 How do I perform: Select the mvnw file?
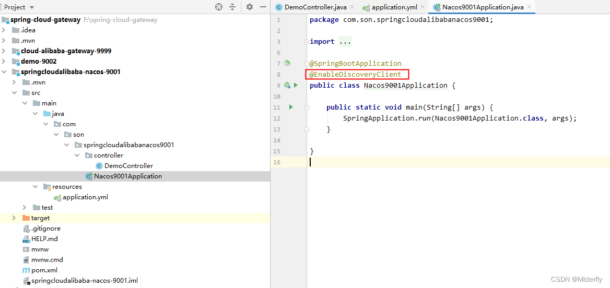[x=40, y=249]
